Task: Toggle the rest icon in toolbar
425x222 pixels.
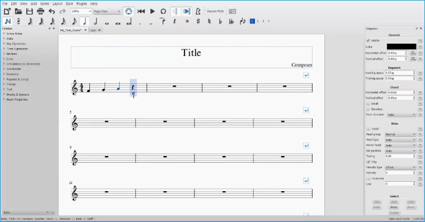Action: click(x=175, y=21)
